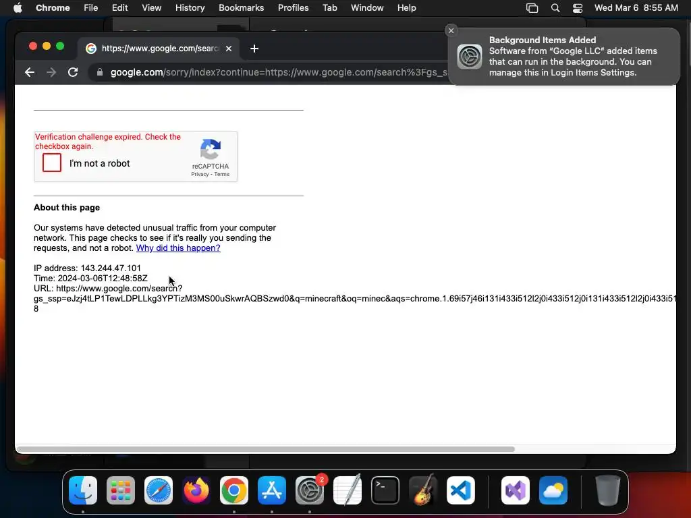
Task: Open the Window menu
Action: pyautogui.click(x=367, y=8)
